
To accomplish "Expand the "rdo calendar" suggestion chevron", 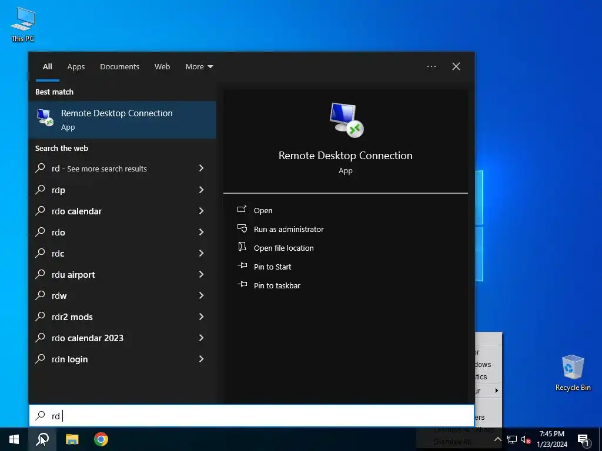I will (x=201, y=211).
